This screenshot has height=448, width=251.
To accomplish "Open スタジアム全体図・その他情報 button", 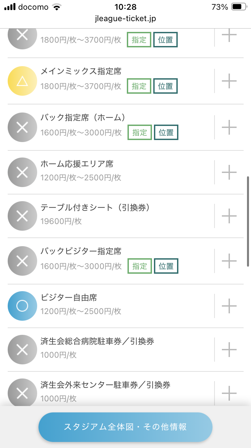I will 125,427.
